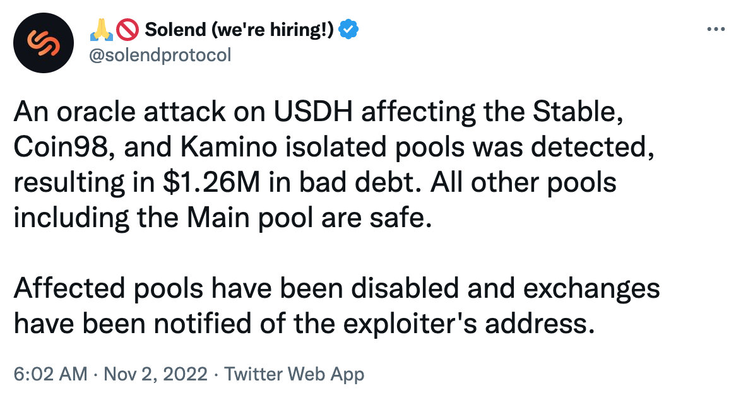Open the Nov 2, 2022 date link

pos(155,374)
